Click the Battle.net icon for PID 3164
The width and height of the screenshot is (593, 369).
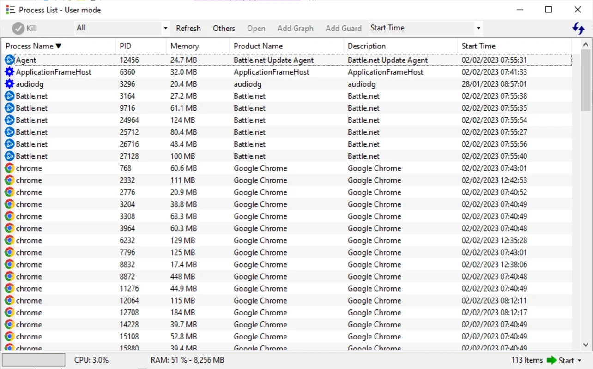(10, 96)
